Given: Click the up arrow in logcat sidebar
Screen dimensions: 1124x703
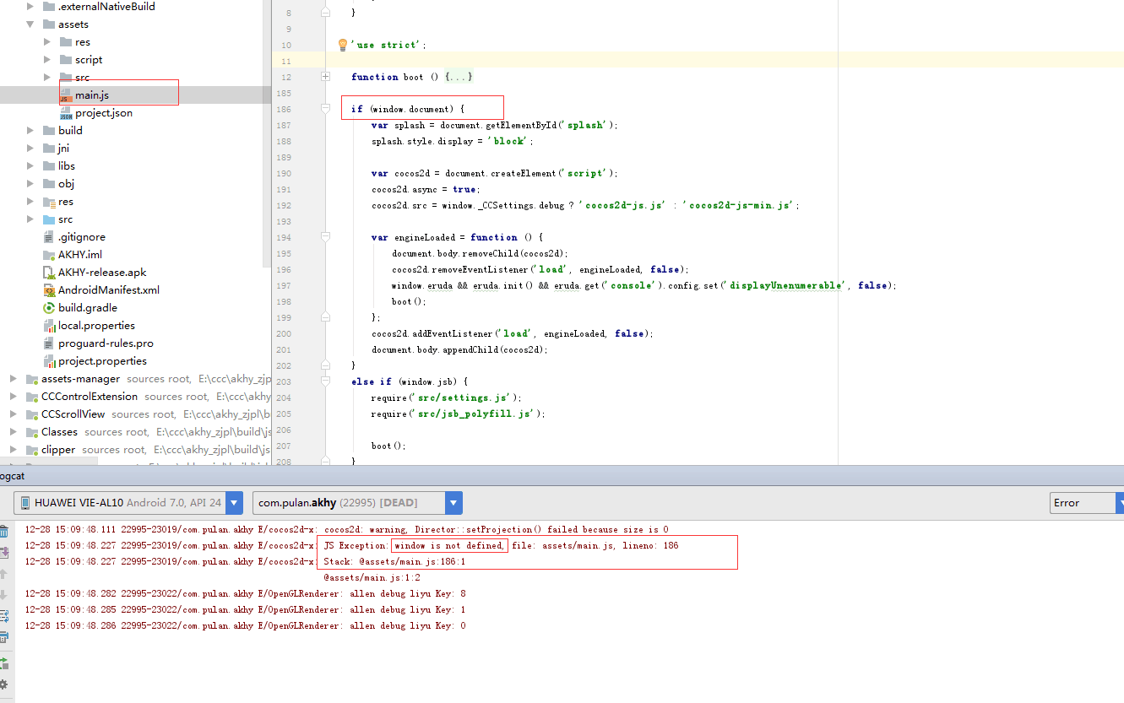Looking at the screenshot, I should [3, 574].
